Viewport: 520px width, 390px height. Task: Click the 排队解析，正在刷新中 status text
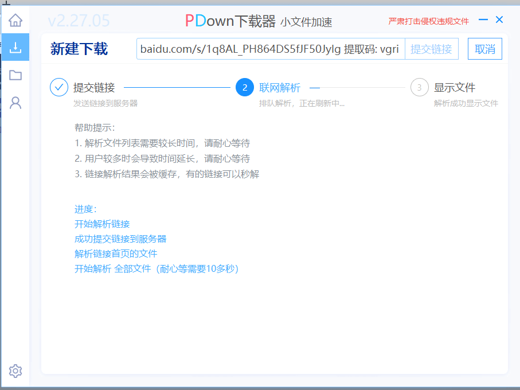[302, 103]
